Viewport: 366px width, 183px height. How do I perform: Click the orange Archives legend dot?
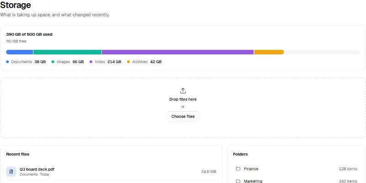tap(129, 62)
